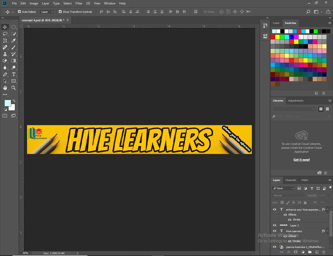The height and width of the screenshot is (256, 333).
Task: Select the Clone Stamp tool
Action: (x=5, y=54)
